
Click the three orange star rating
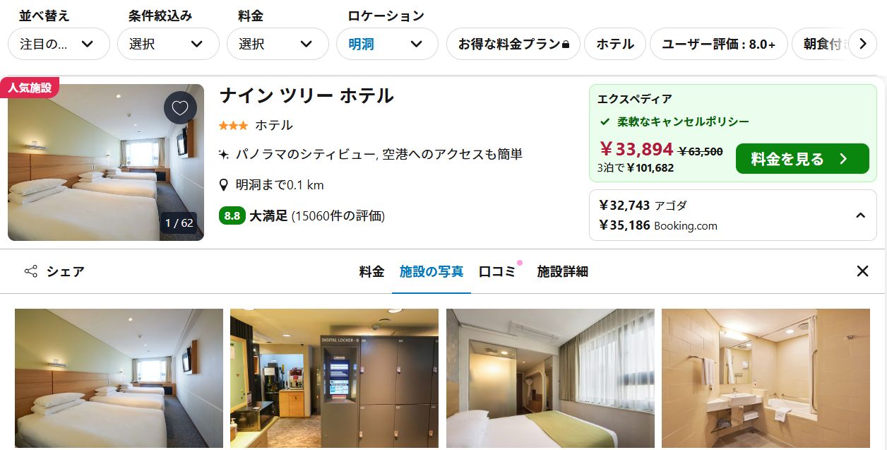pos(233,126)
